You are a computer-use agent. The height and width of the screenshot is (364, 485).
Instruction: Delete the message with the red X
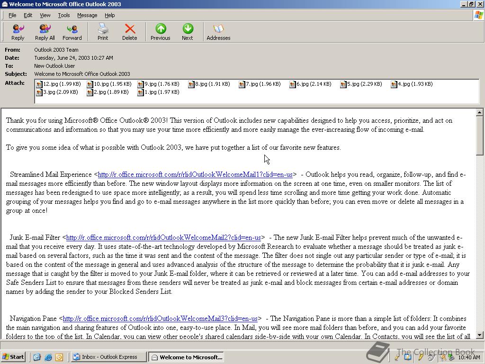[x=130, y=32]
